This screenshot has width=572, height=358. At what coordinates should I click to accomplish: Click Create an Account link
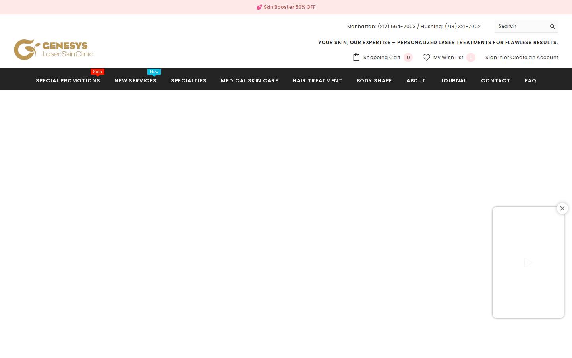click(x=534, y=58)
